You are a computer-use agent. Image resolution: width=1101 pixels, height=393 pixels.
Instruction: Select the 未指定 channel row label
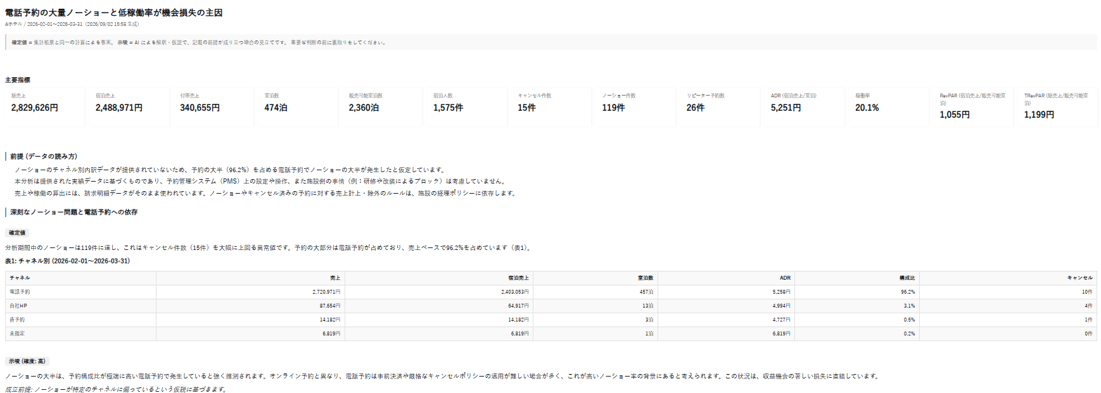point(17,334)
